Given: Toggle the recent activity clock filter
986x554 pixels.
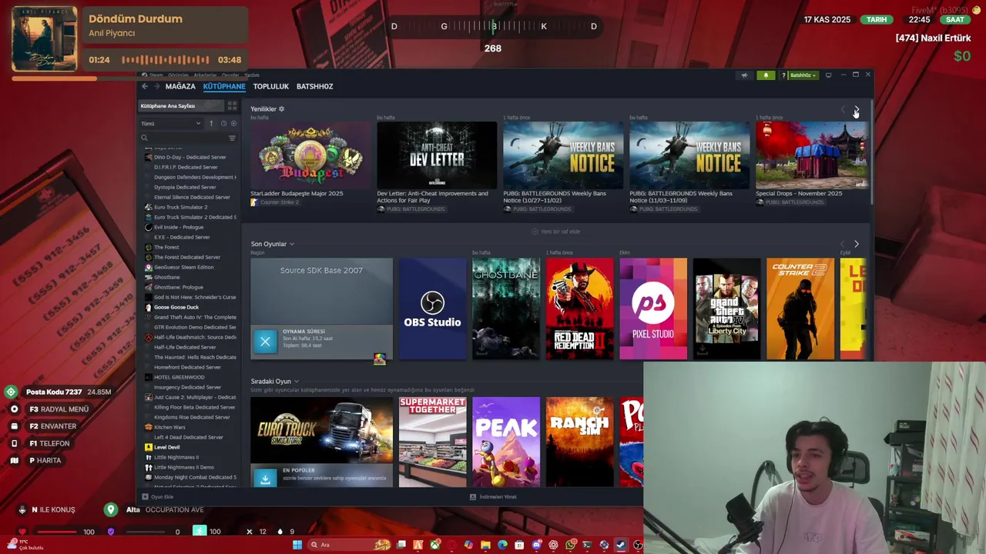Looking at the screenshot, I should (x=223, y=123).
